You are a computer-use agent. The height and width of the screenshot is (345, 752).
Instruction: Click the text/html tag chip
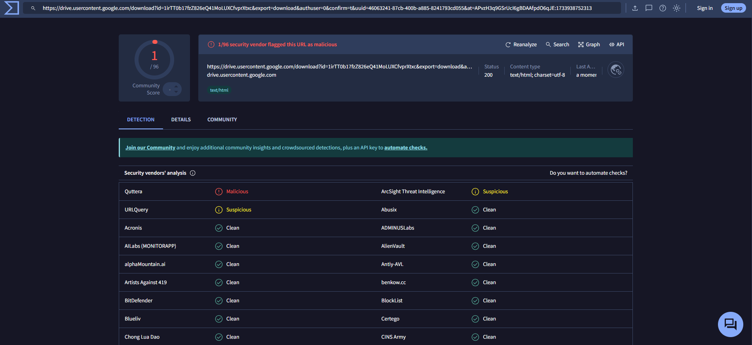pyautogui.click(x=219, y=90)
